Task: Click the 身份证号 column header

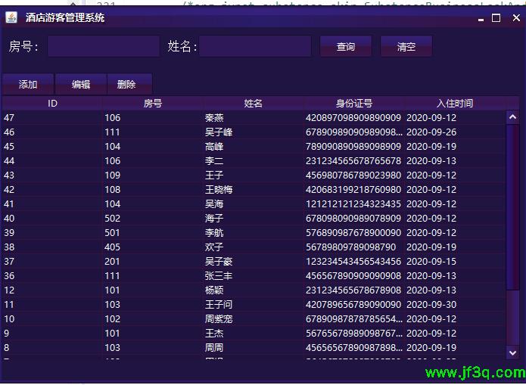Action: [x=354, y=104]
